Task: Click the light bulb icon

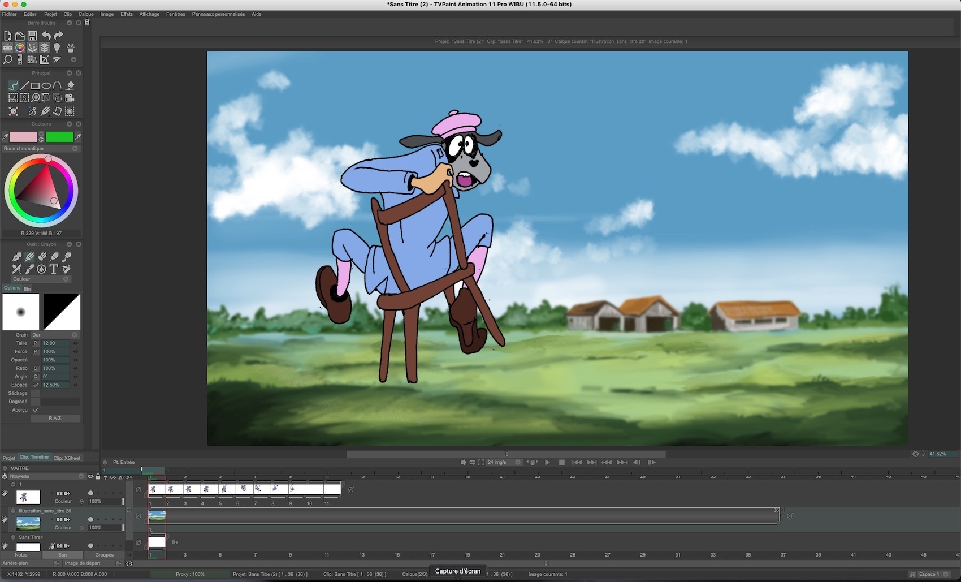Action: [x=57, y=48]
